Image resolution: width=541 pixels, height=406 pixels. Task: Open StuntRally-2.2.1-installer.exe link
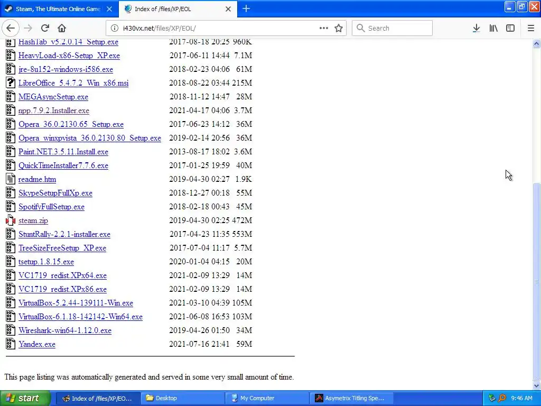click(64, 234)
